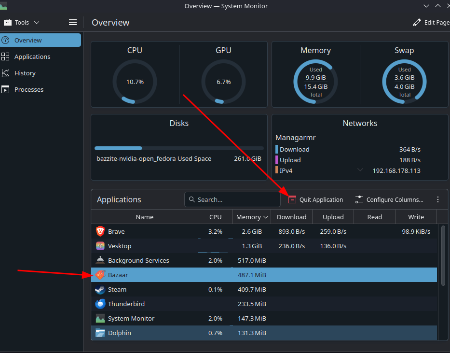Click the Dolphin folder icon
Image resolution: width=450 pixels, height=353 pixels.
[100, 333]
